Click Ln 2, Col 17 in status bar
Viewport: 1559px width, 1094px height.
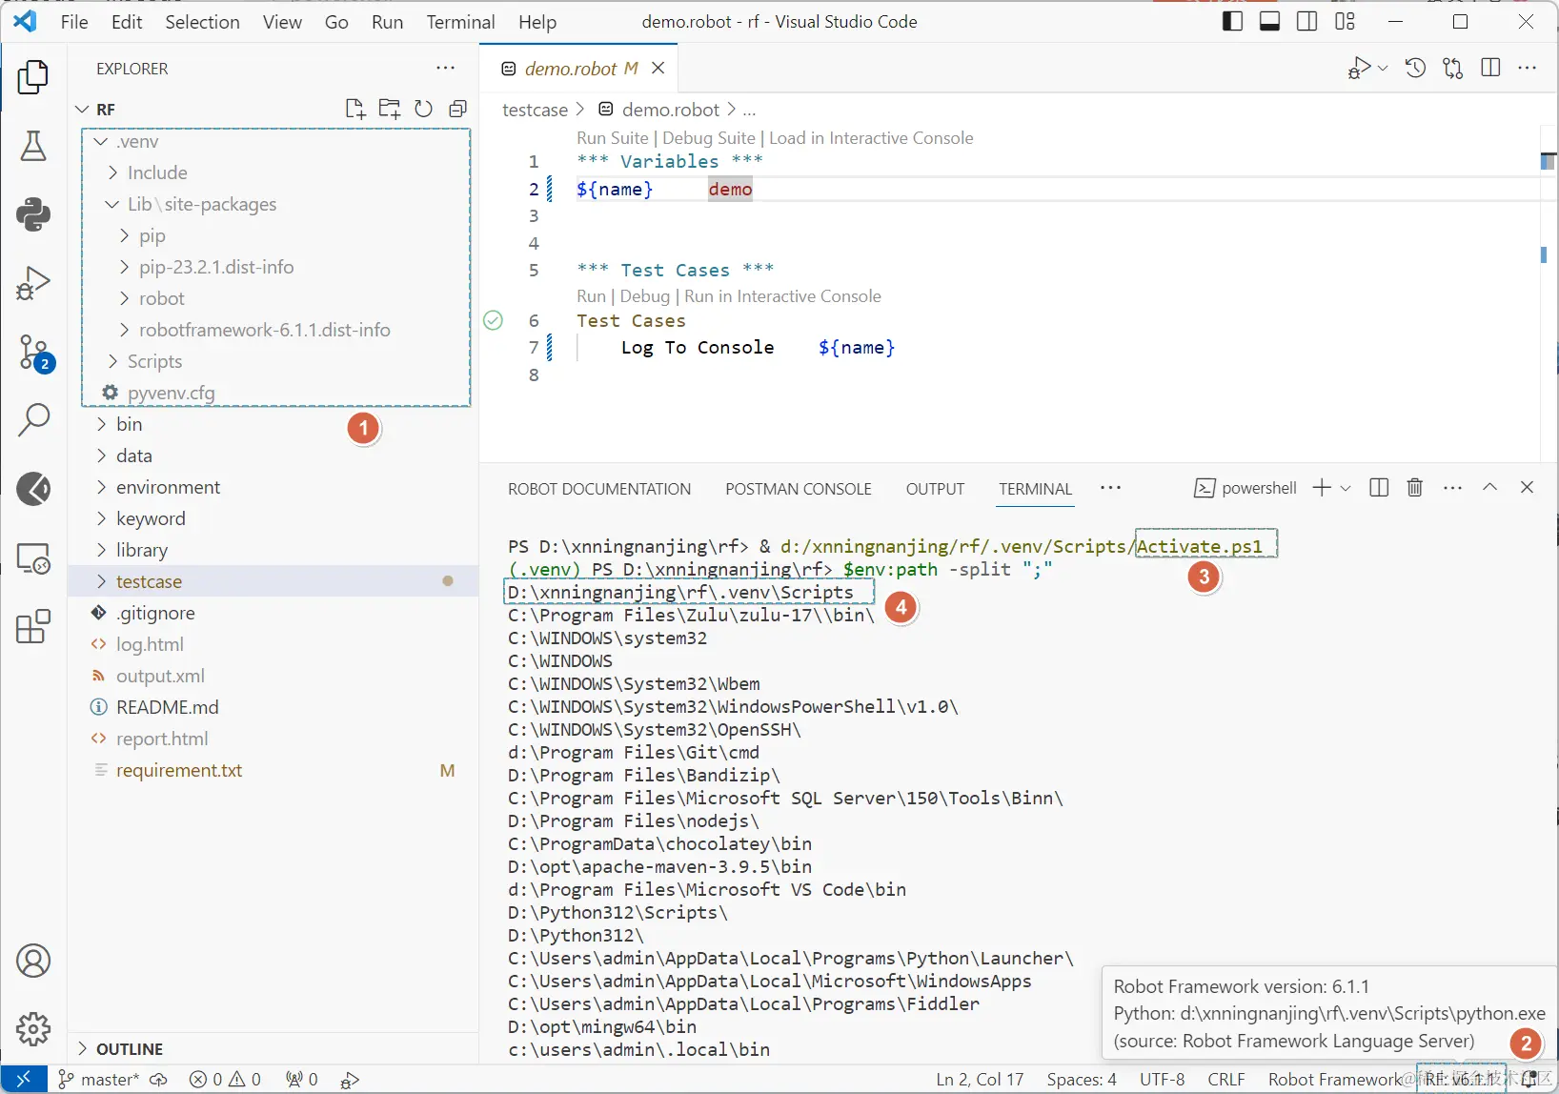pyautogui.click(x=980, y=1079)
